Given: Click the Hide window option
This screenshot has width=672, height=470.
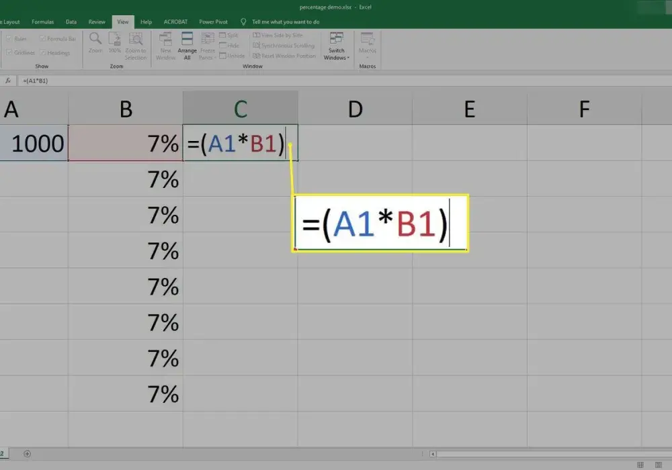Looking at the screenshot, I should coord(229,46).
